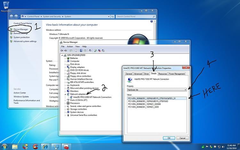Screen dimensions: 240x150
Task: Click volume speaker icon in system tray
Action: click(x=223, y=147)
